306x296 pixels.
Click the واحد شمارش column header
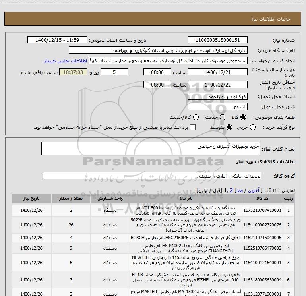110,199
